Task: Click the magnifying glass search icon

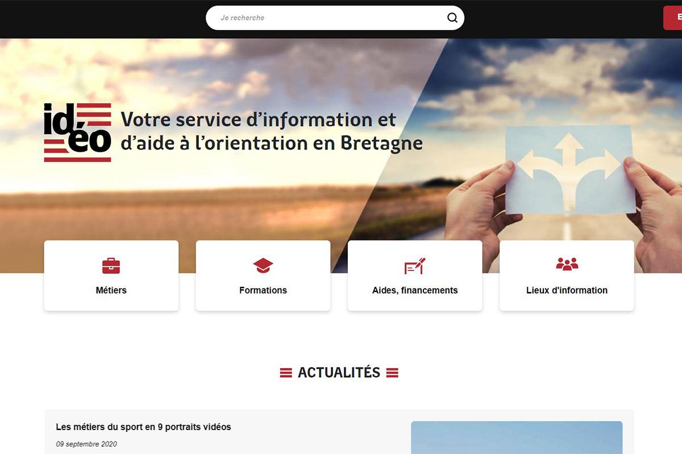Action: 452,18
